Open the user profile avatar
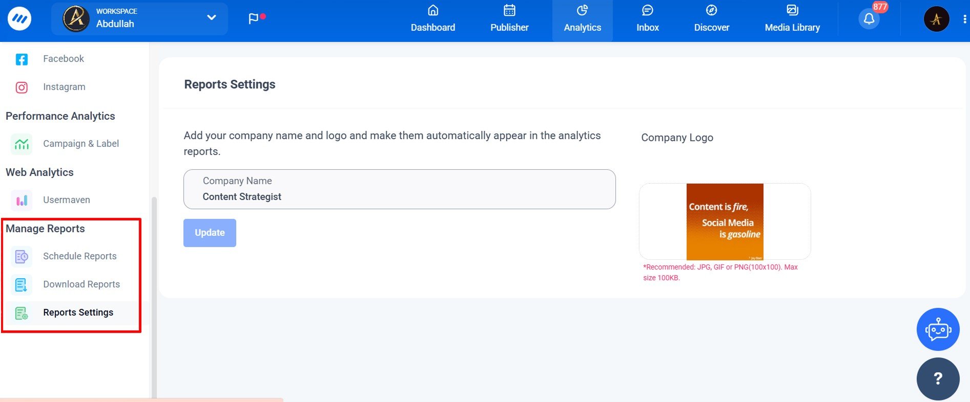The height and width of the screenshot is (402, 970). pyautogui.click(x=936, y=19)
